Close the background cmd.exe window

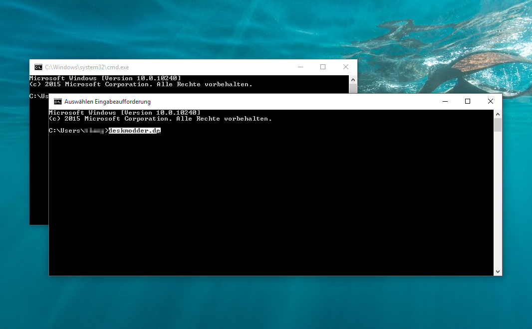pos(346,67)
